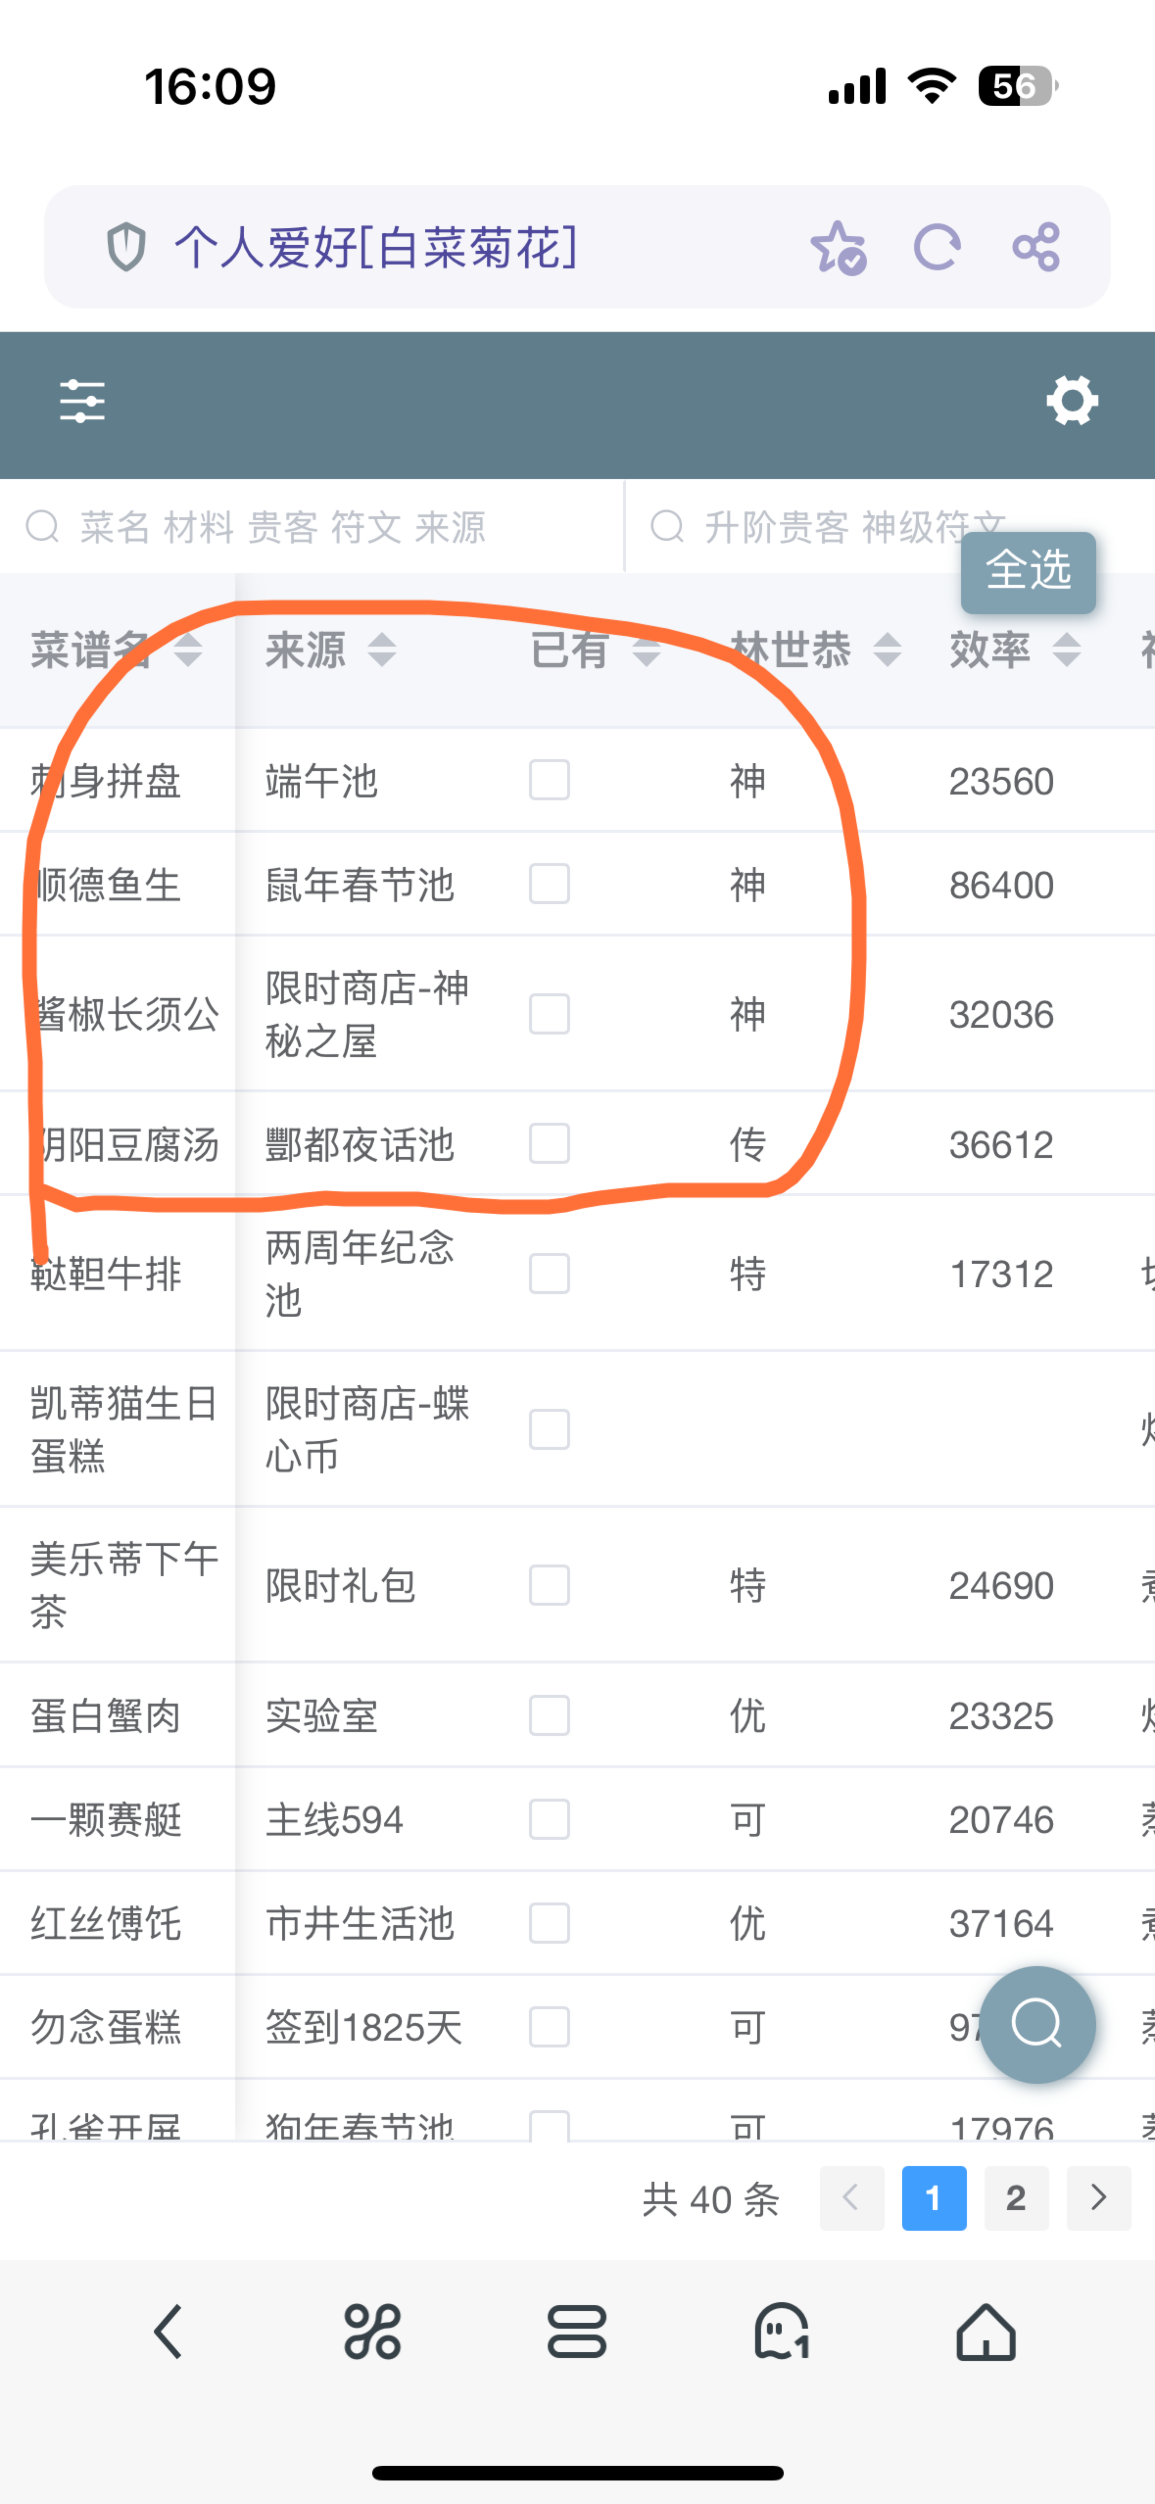Switch to page 2
The width and height of the screenshot is (1155, 2504).
coord(1016,2198)
